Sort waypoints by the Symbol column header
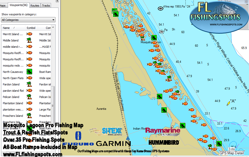The height and width of the screenshot is (157, 249). point(31,28)
